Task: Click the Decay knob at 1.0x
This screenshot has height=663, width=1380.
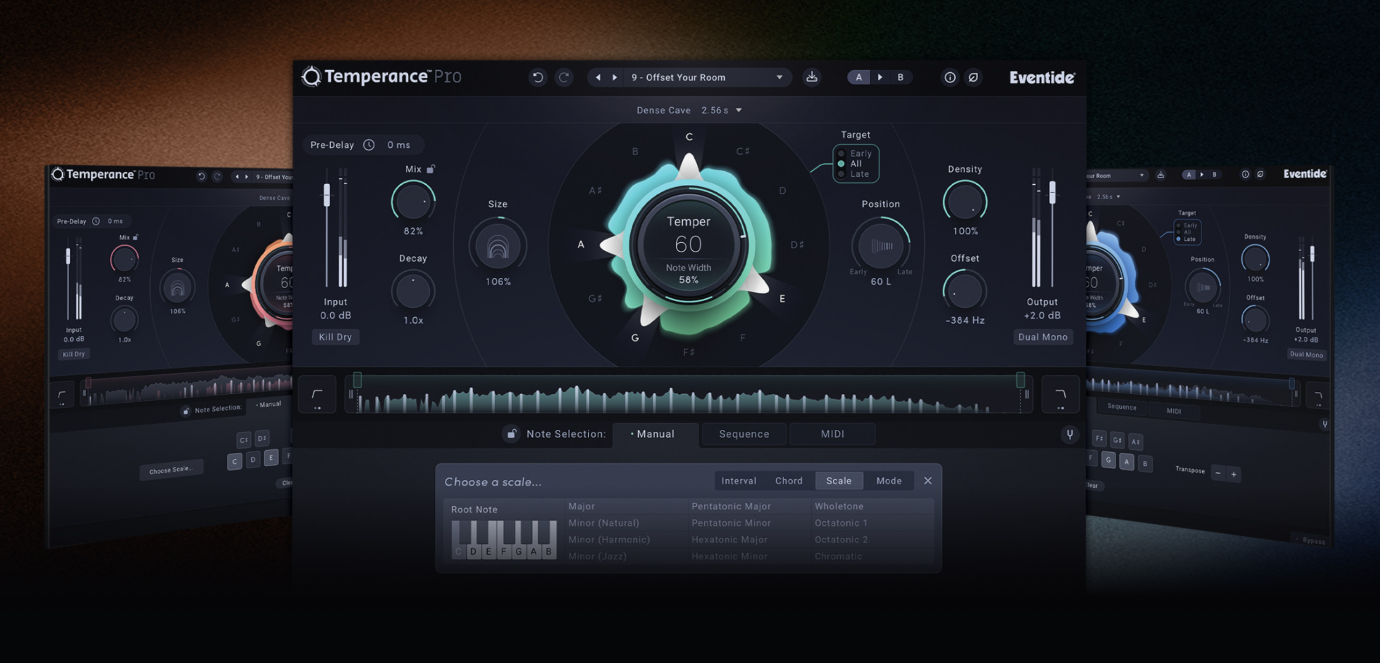Action: [413, 291]
